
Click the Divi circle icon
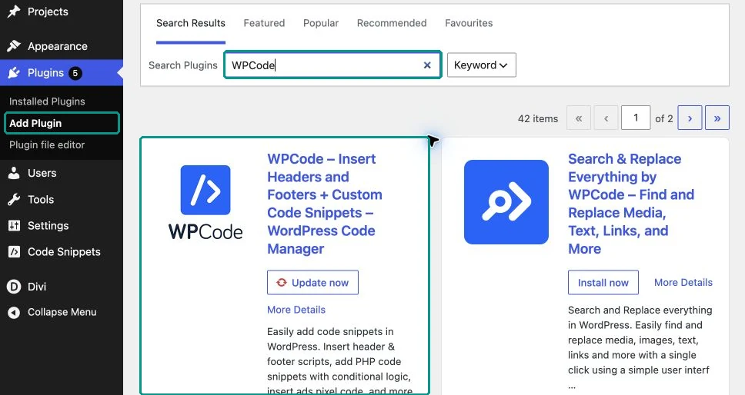pos(14,287)
